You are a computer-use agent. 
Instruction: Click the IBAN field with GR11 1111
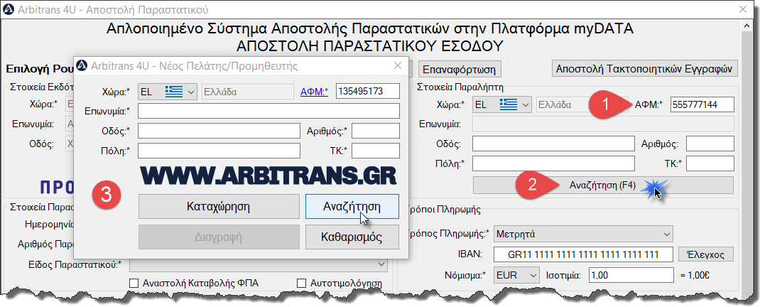[x=584, y=254]
